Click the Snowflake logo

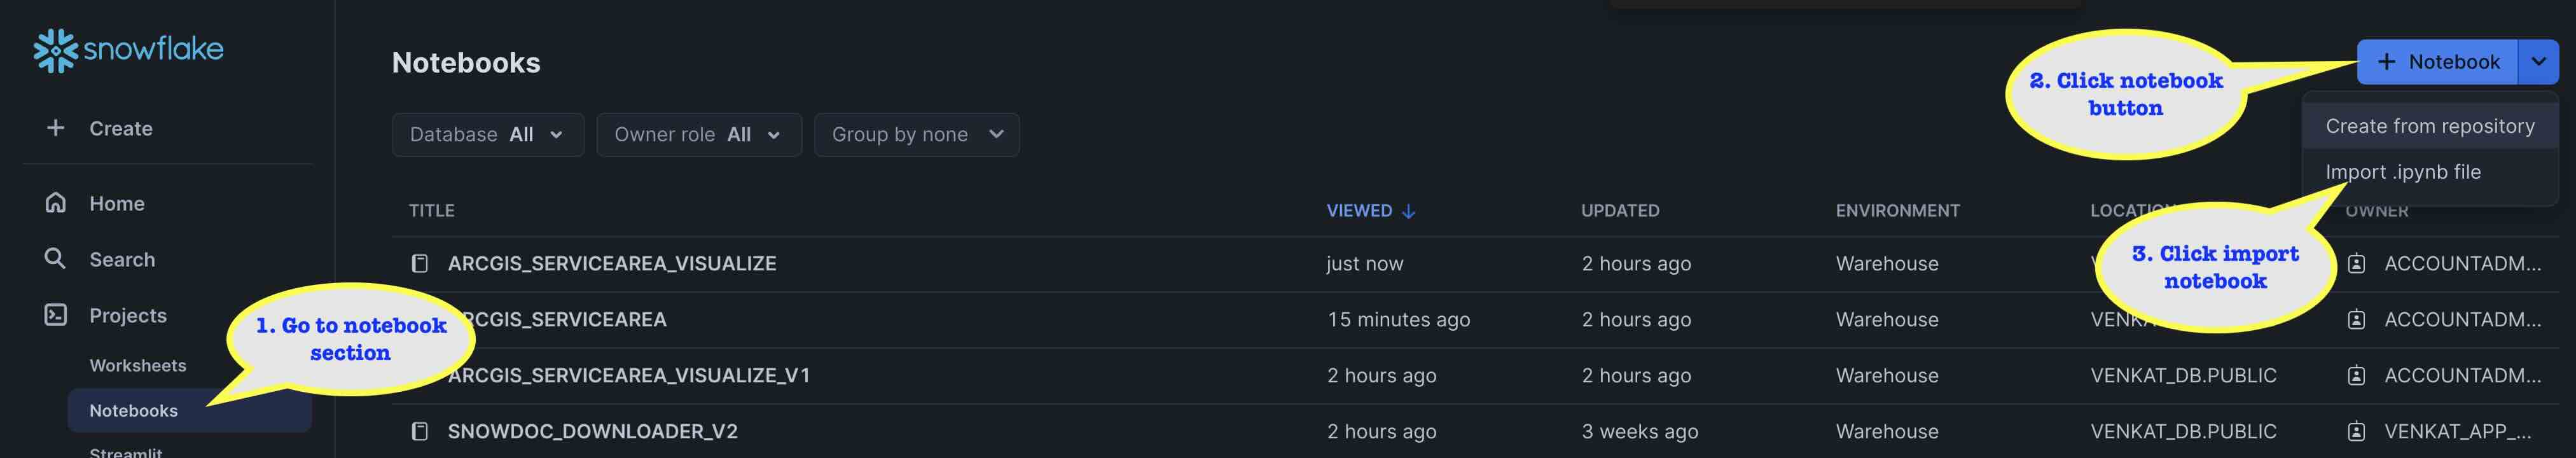[128, 50]
